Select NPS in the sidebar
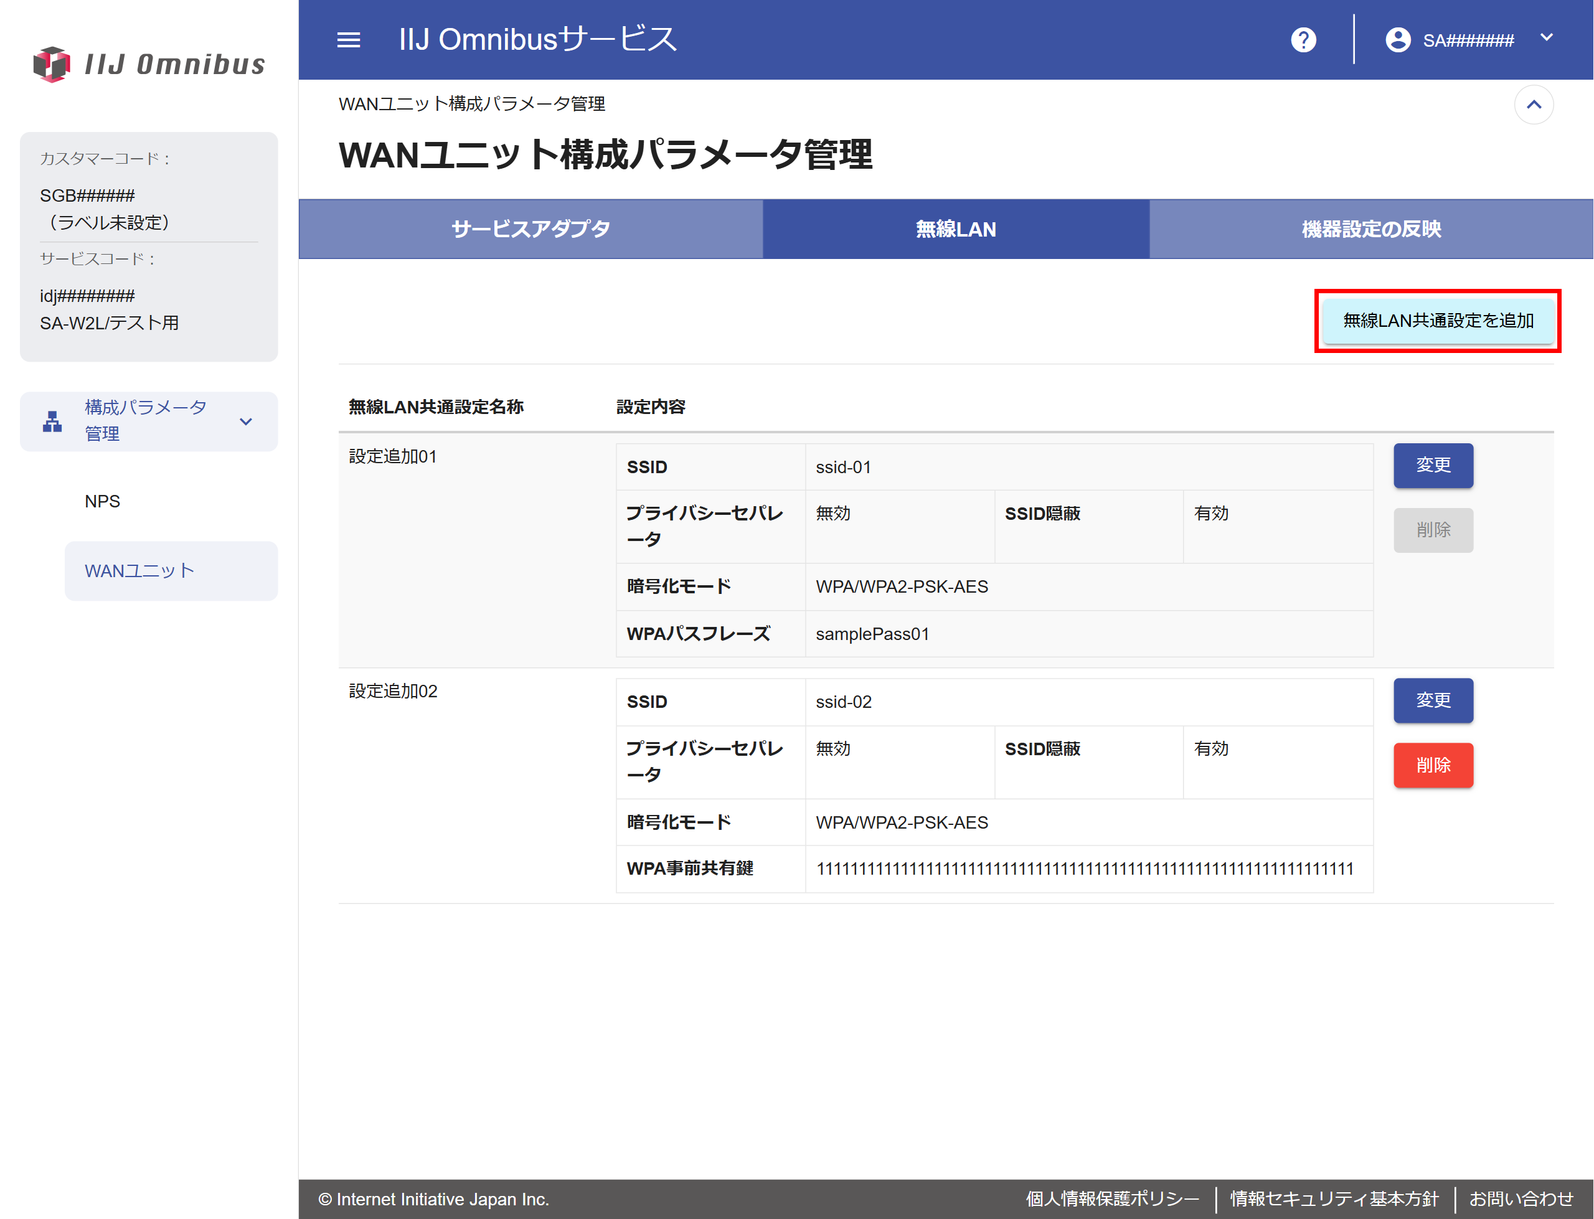This screenshot has height=1219, width=1594. (102, 501)
